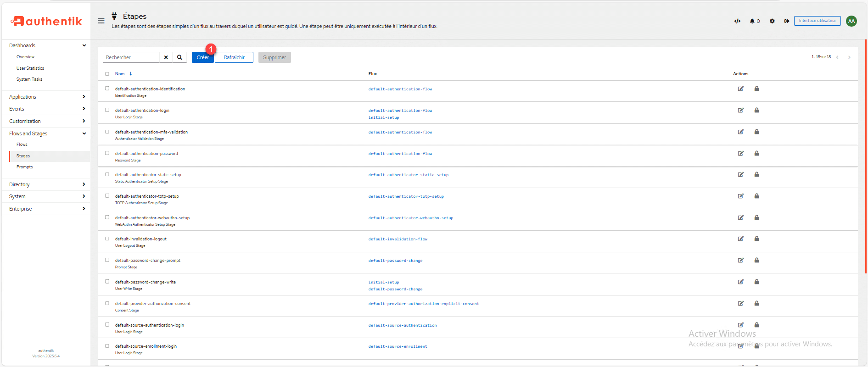Click the search magnifier icon
This screenshot has width=868, height=367.
(x=179, y=57)
